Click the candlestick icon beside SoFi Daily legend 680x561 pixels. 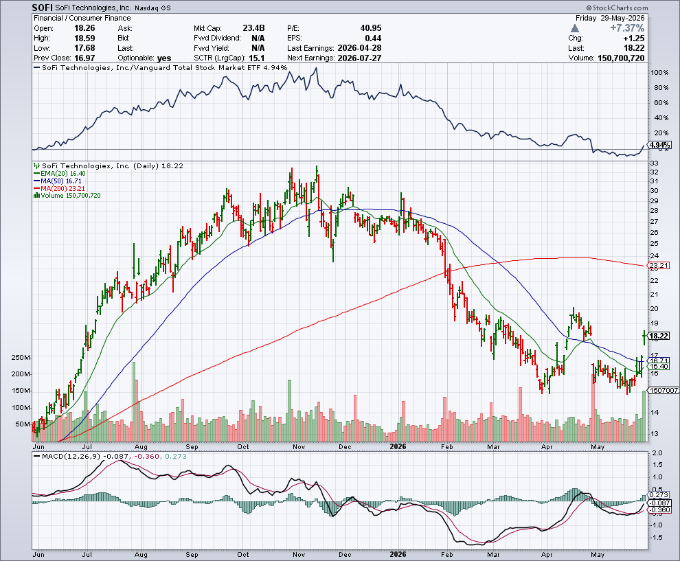point(37,165)
